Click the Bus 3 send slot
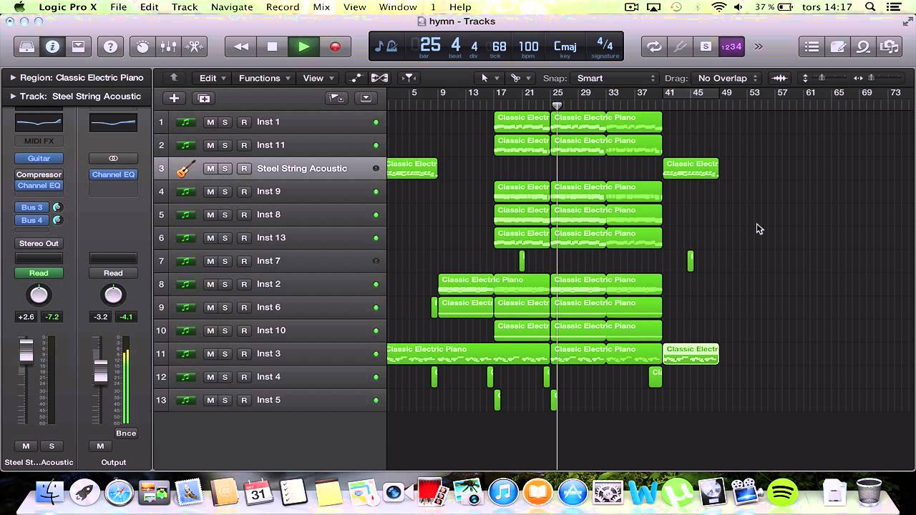The image size is (916, 515). [x=32, y=207]
